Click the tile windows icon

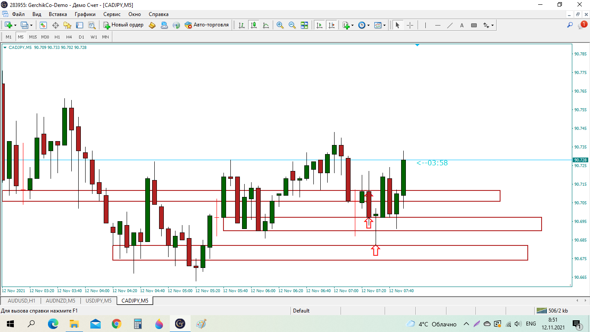coord(304,25)
